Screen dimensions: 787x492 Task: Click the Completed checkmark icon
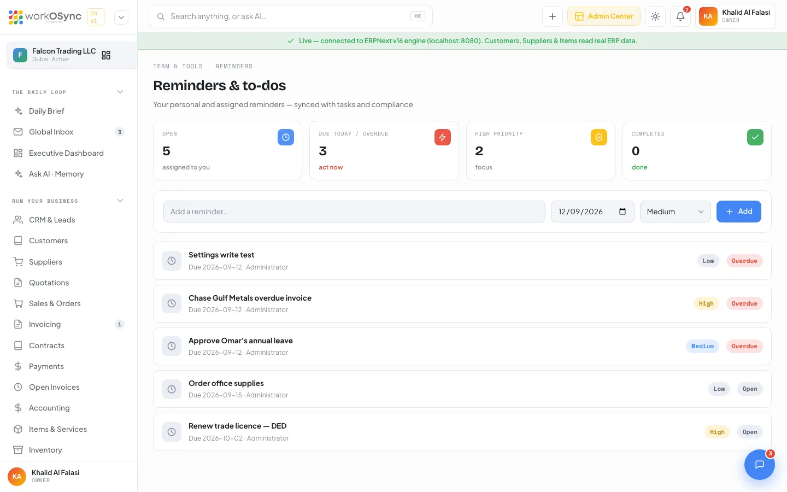[755, 137]
